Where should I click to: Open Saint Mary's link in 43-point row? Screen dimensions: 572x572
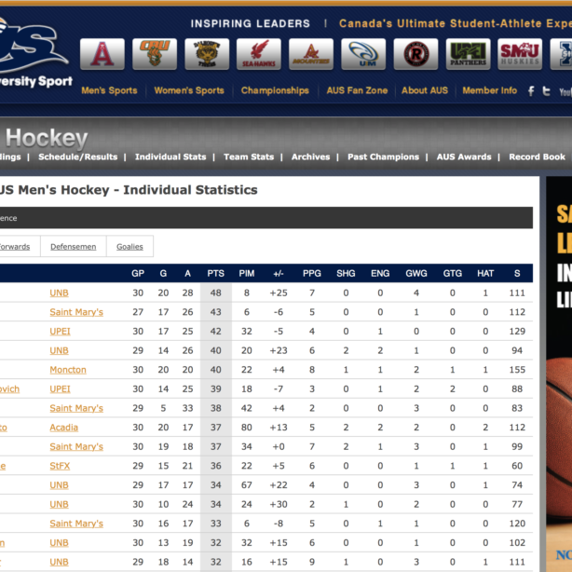(x=76, y=312)
